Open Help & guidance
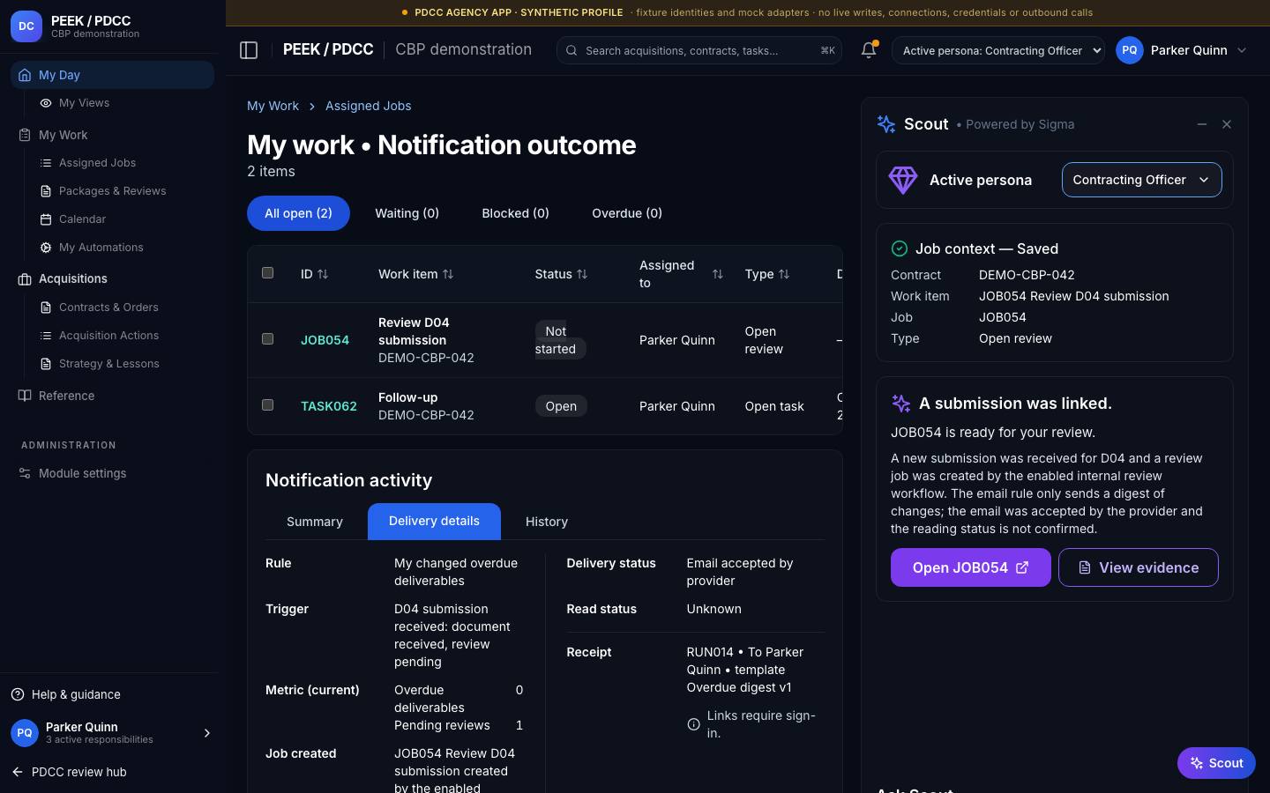This screenshot has width=1270, height=793. click(x=76, y=694)
